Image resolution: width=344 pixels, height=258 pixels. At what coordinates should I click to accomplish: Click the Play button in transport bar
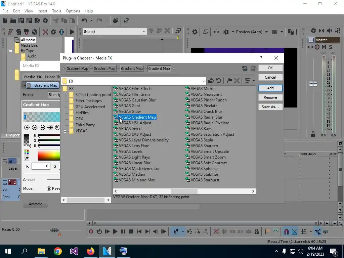[x=115, y=231]
